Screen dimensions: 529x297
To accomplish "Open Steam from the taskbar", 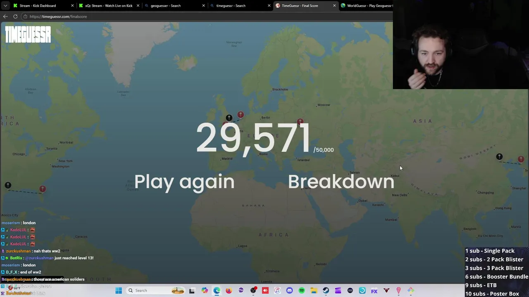I will click(x=326, y=290).
